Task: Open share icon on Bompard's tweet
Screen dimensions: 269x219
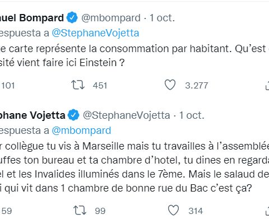Action: pos(267,86)
